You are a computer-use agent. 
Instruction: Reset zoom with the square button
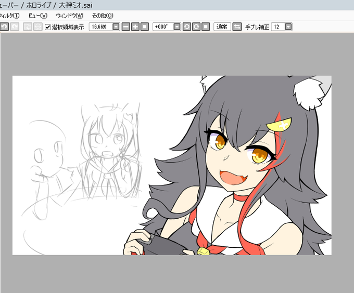[x=145, y=27]
